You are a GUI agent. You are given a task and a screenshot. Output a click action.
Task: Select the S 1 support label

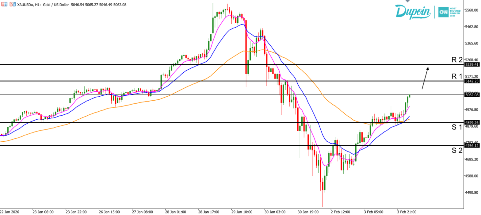pos(457,127)
